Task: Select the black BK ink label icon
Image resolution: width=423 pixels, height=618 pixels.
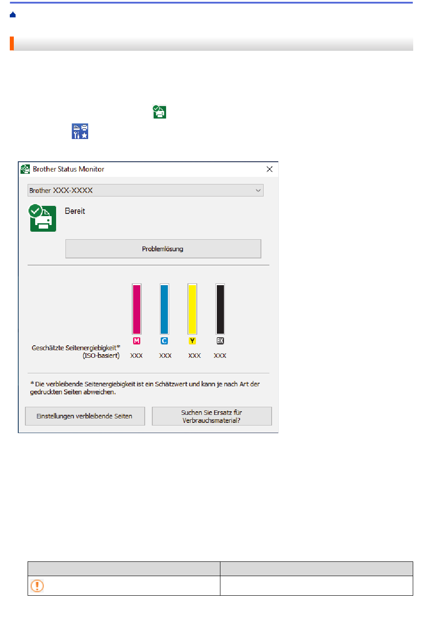Action: pos(220,341)
